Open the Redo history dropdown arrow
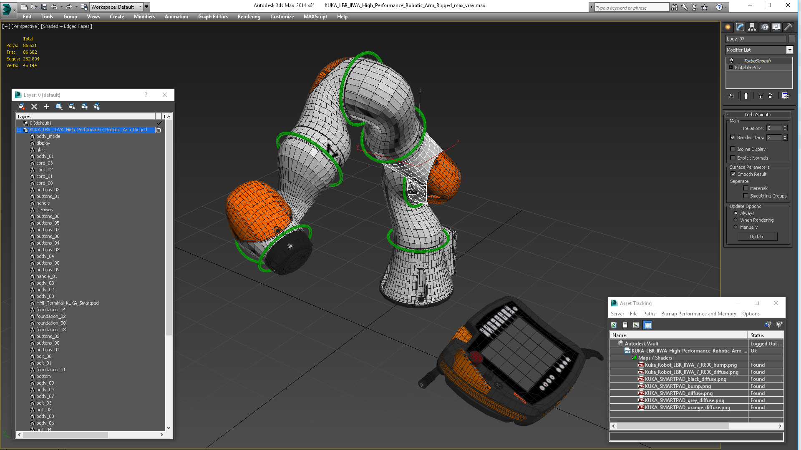The image size is (801, 450). point(76,7)
